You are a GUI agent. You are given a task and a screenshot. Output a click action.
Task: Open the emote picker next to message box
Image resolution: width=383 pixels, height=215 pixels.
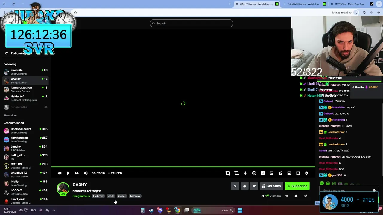(374, 191)
